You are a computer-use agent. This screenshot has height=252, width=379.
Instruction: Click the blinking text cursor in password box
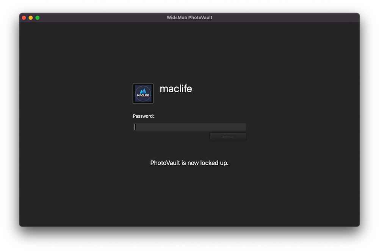(x=135, y=127)
